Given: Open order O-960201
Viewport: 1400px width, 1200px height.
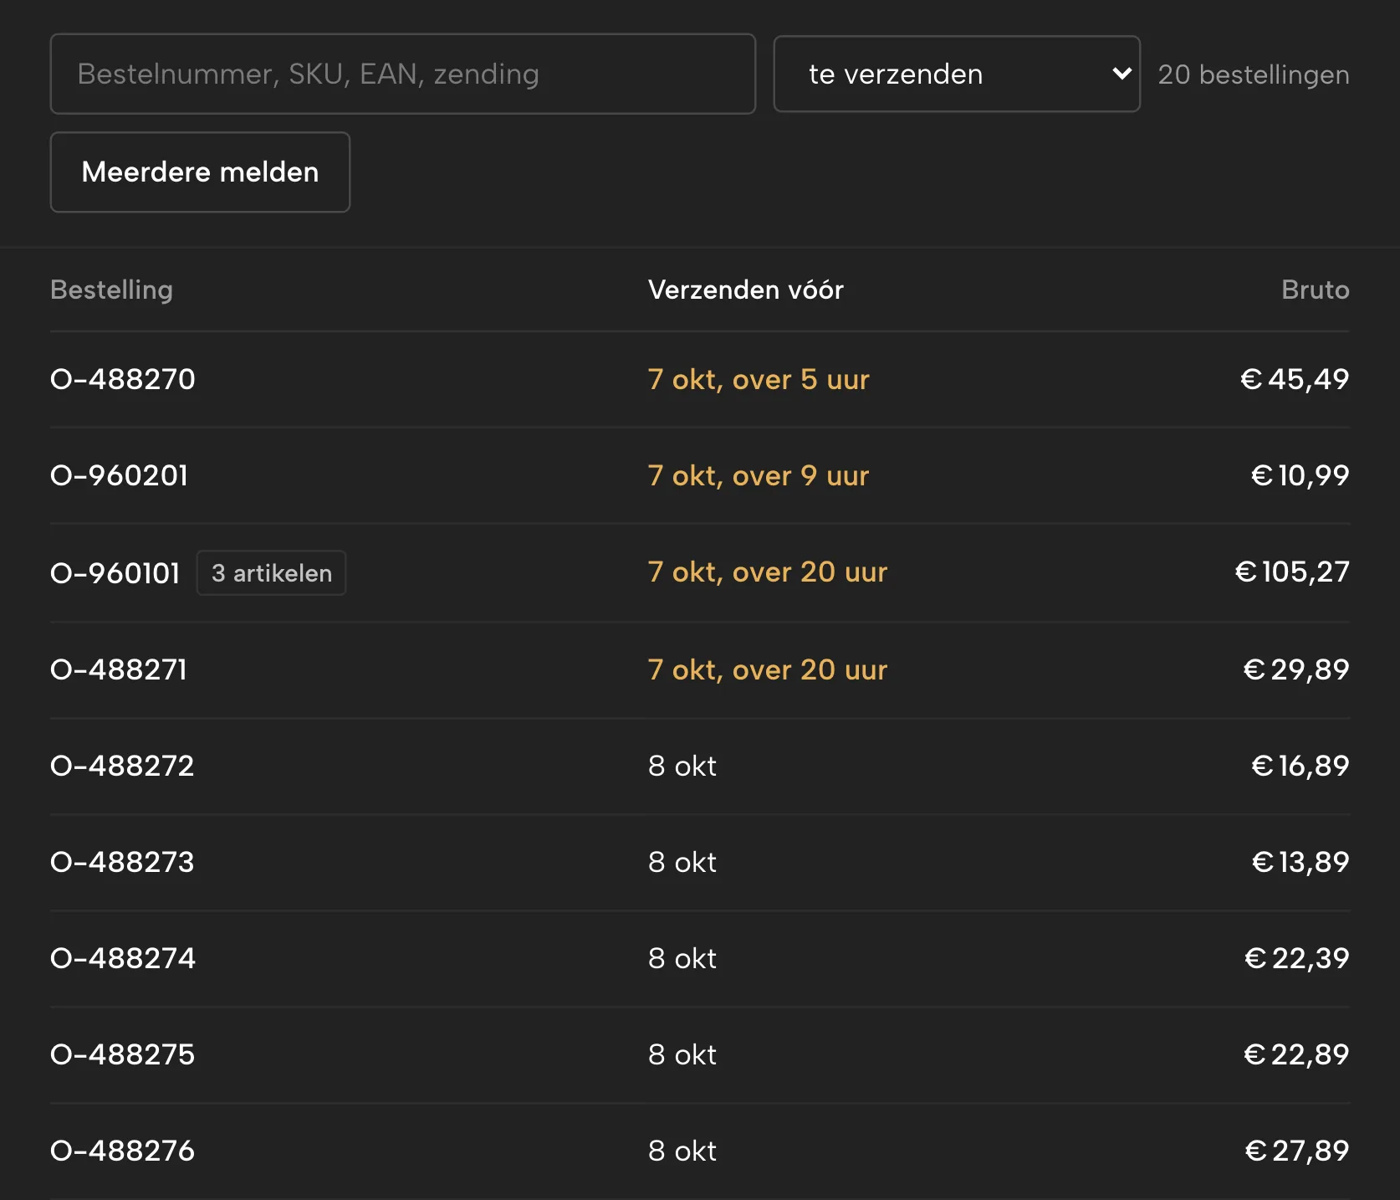Looking at the screenshot, I should coord(119,475).
